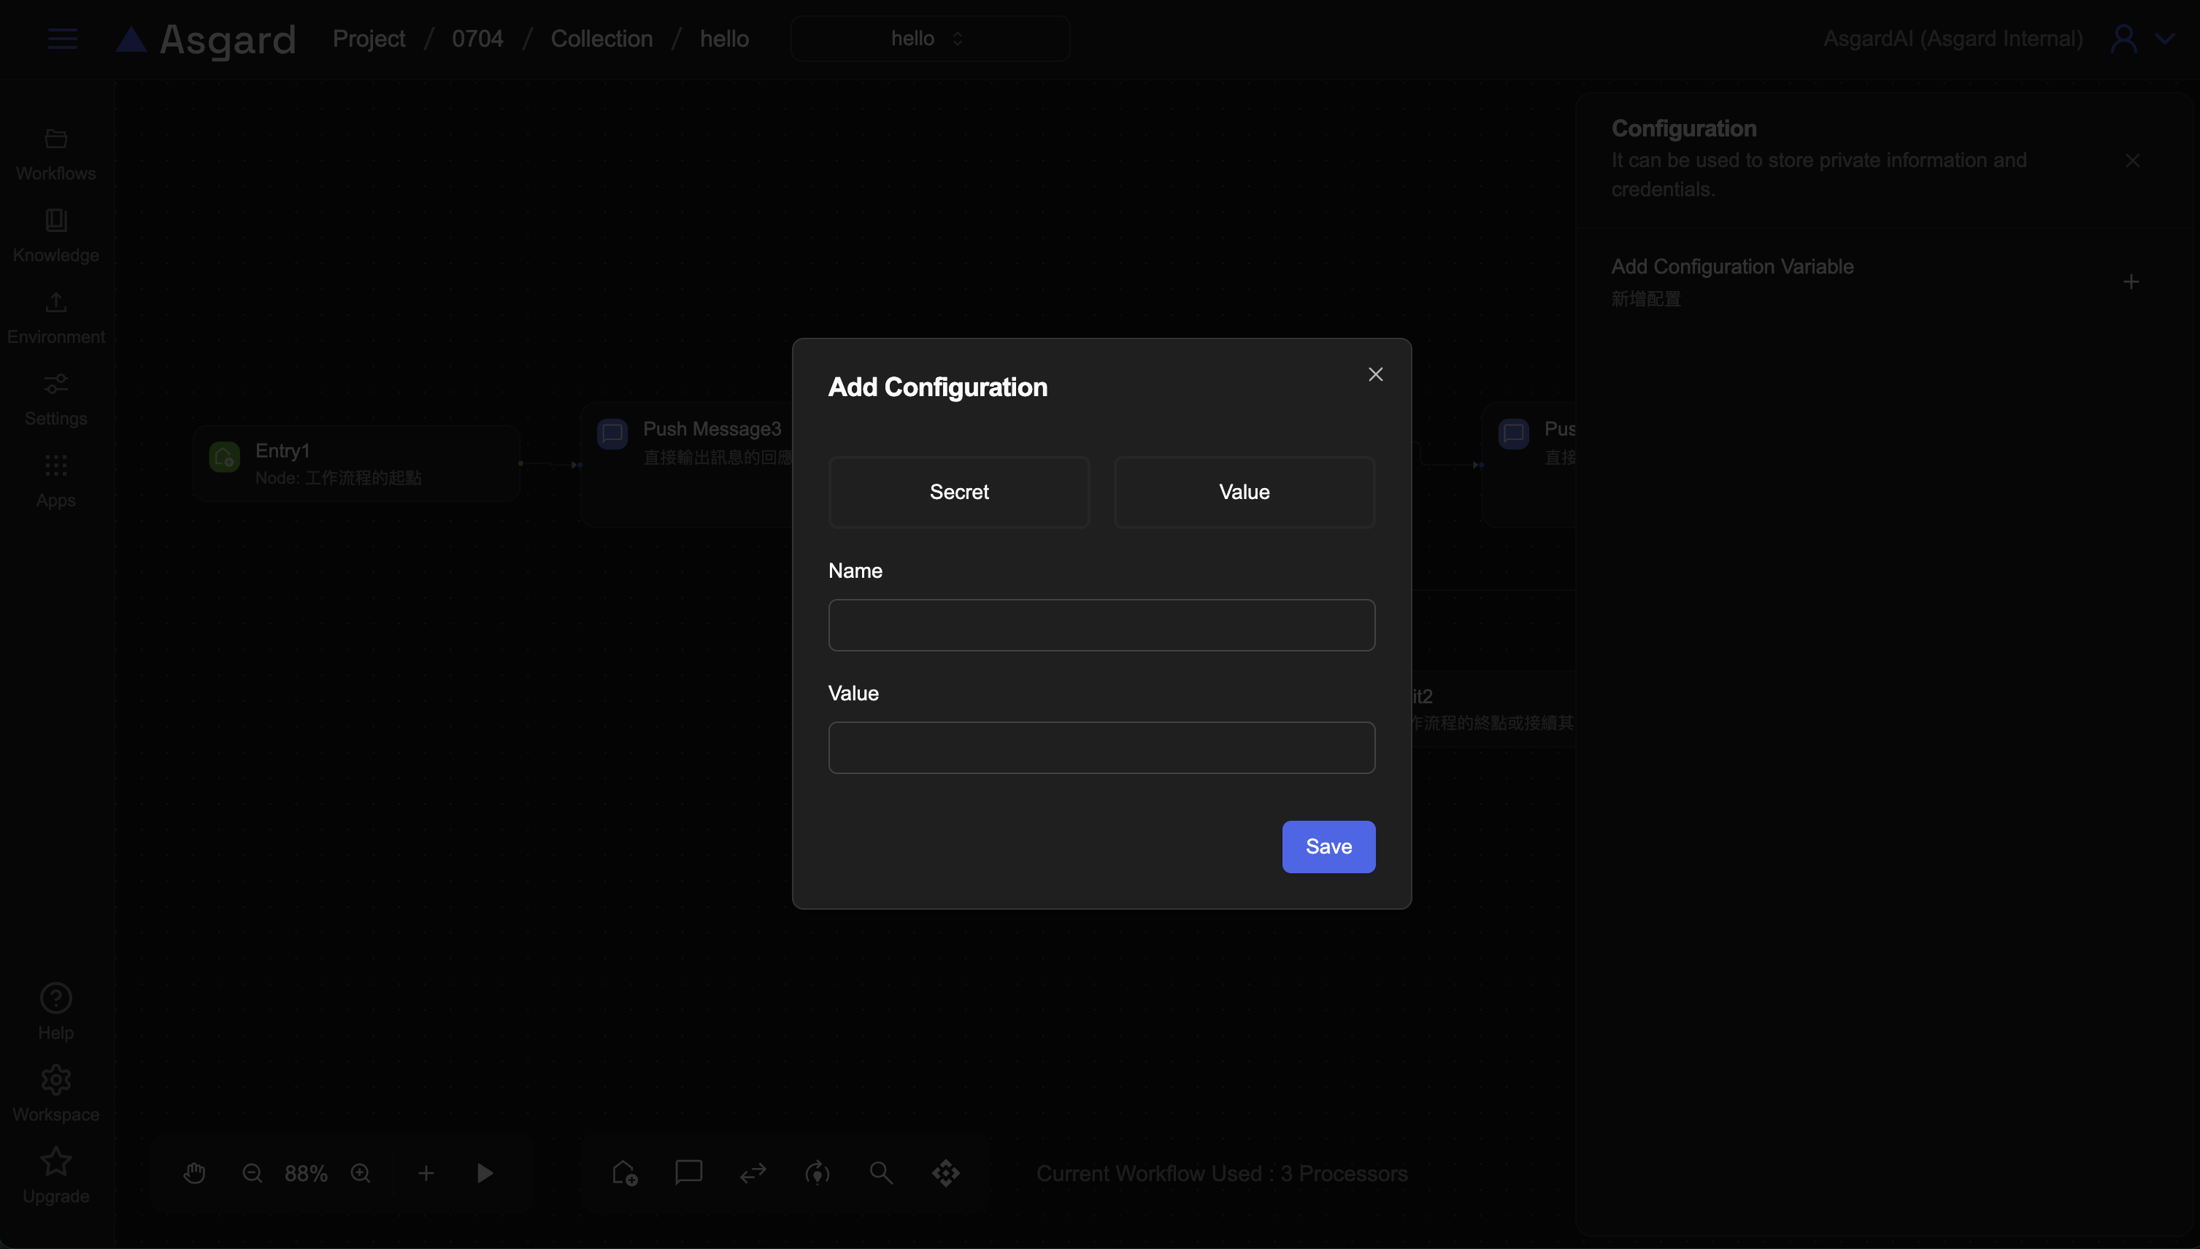2200x1249 pixels.
Task: Go to Environment in sidebar
Action: (55, 317)
